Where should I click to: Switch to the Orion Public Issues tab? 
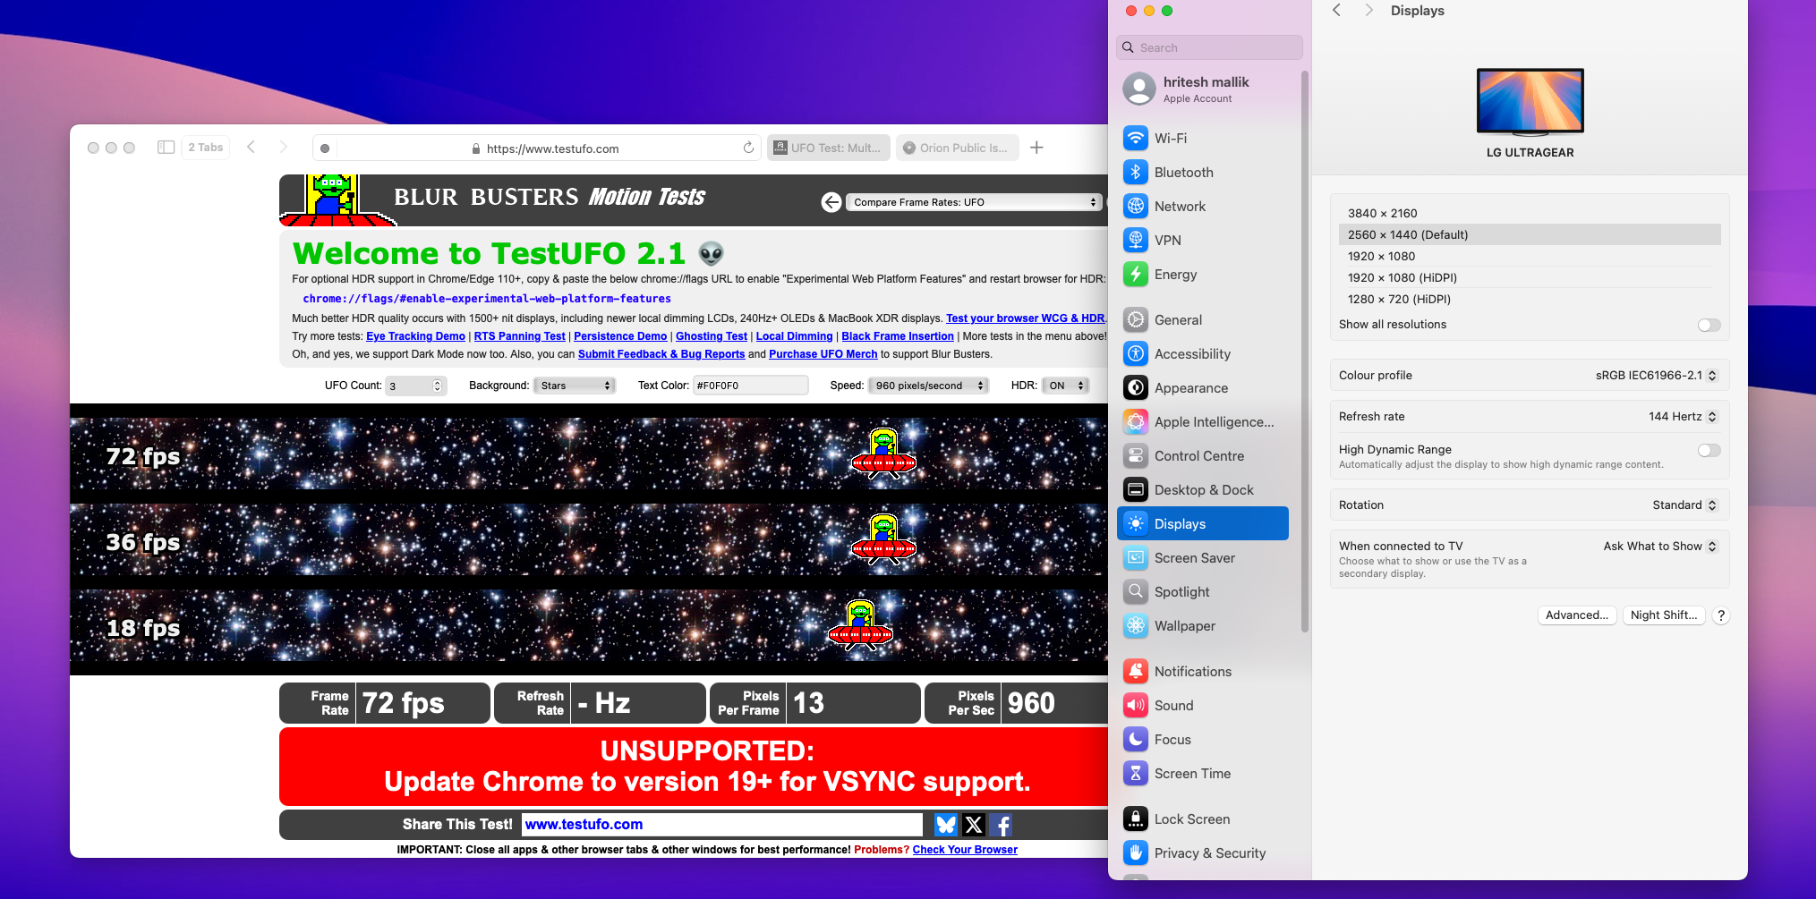[x=956, y=148]
